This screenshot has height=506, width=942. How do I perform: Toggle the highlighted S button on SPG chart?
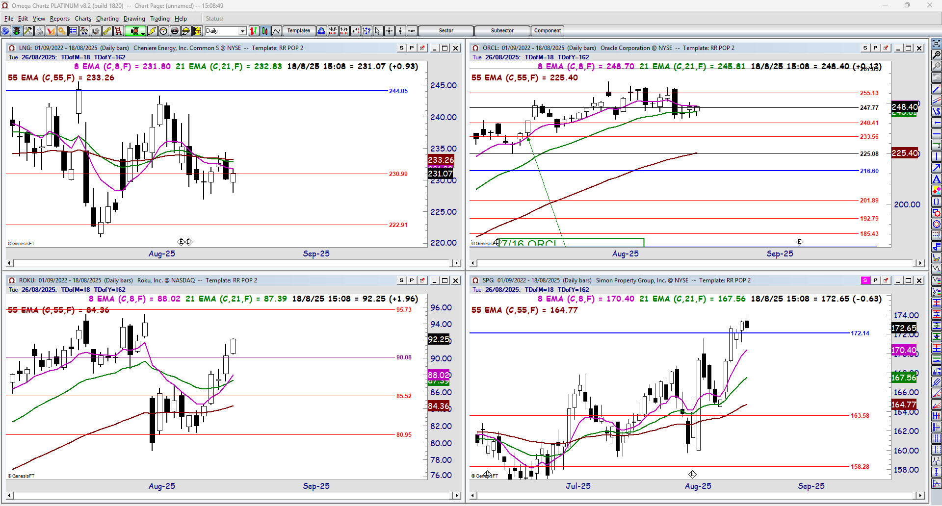(x=865, y=280)
